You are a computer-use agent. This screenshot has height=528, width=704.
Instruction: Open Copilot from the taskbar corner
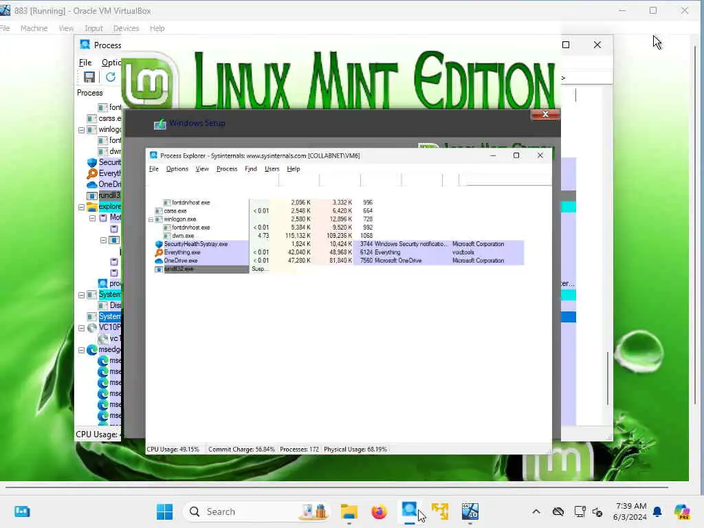click(x=682, y=511)
